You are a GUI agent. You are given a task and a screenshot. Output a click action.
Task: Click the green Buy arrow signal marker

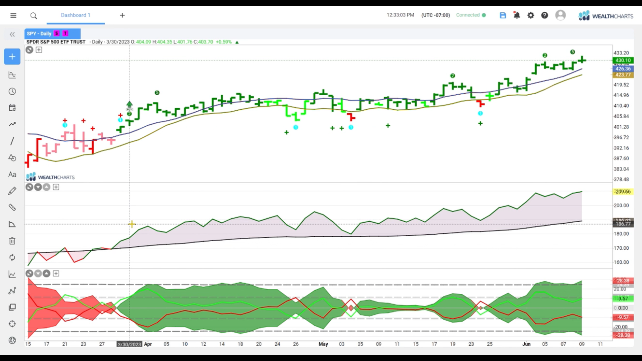(129, 106)
